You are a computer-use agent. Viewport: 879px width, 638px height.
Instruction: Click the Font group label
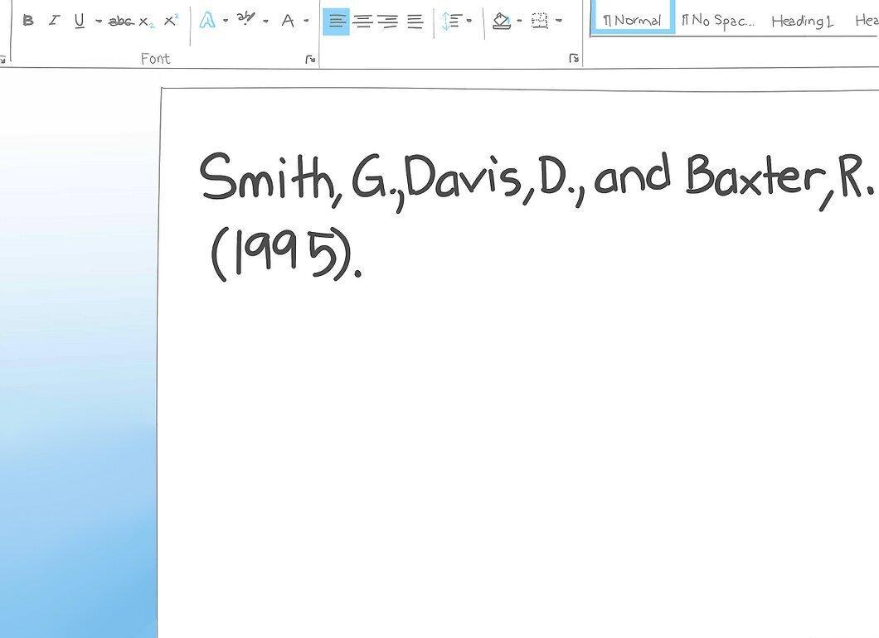[x=155, y=58]
